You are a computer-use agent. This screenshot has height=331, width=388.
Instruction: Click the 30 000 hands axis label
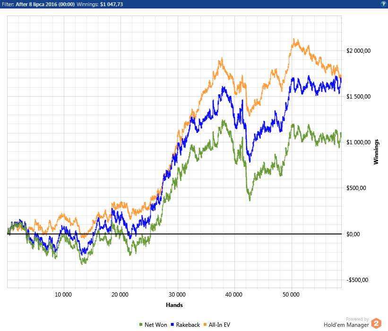pos(177,295)
